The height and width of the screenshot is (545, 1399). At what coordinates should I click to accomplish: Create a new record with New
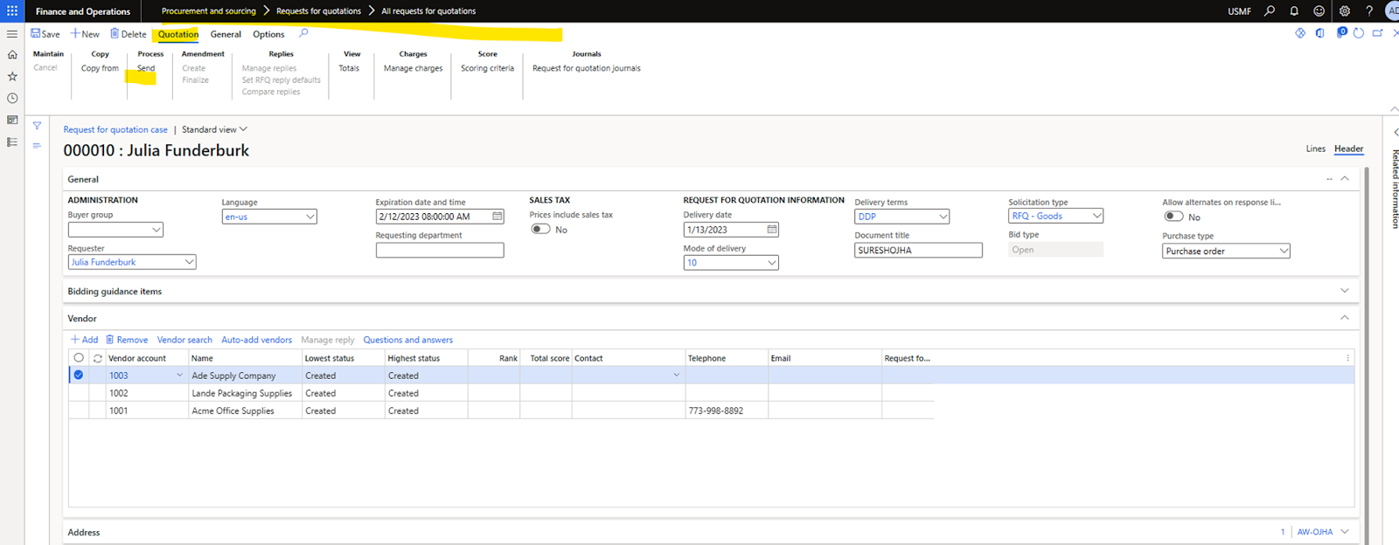pyautogui.click(x=85, y=34)
